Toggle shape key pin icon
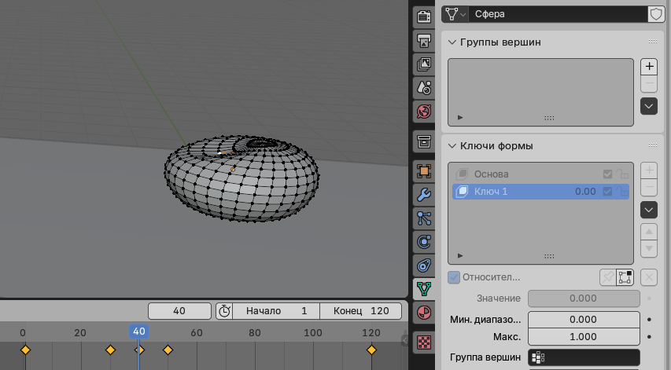This screenshot has width=671, height=370. (607, 277)
